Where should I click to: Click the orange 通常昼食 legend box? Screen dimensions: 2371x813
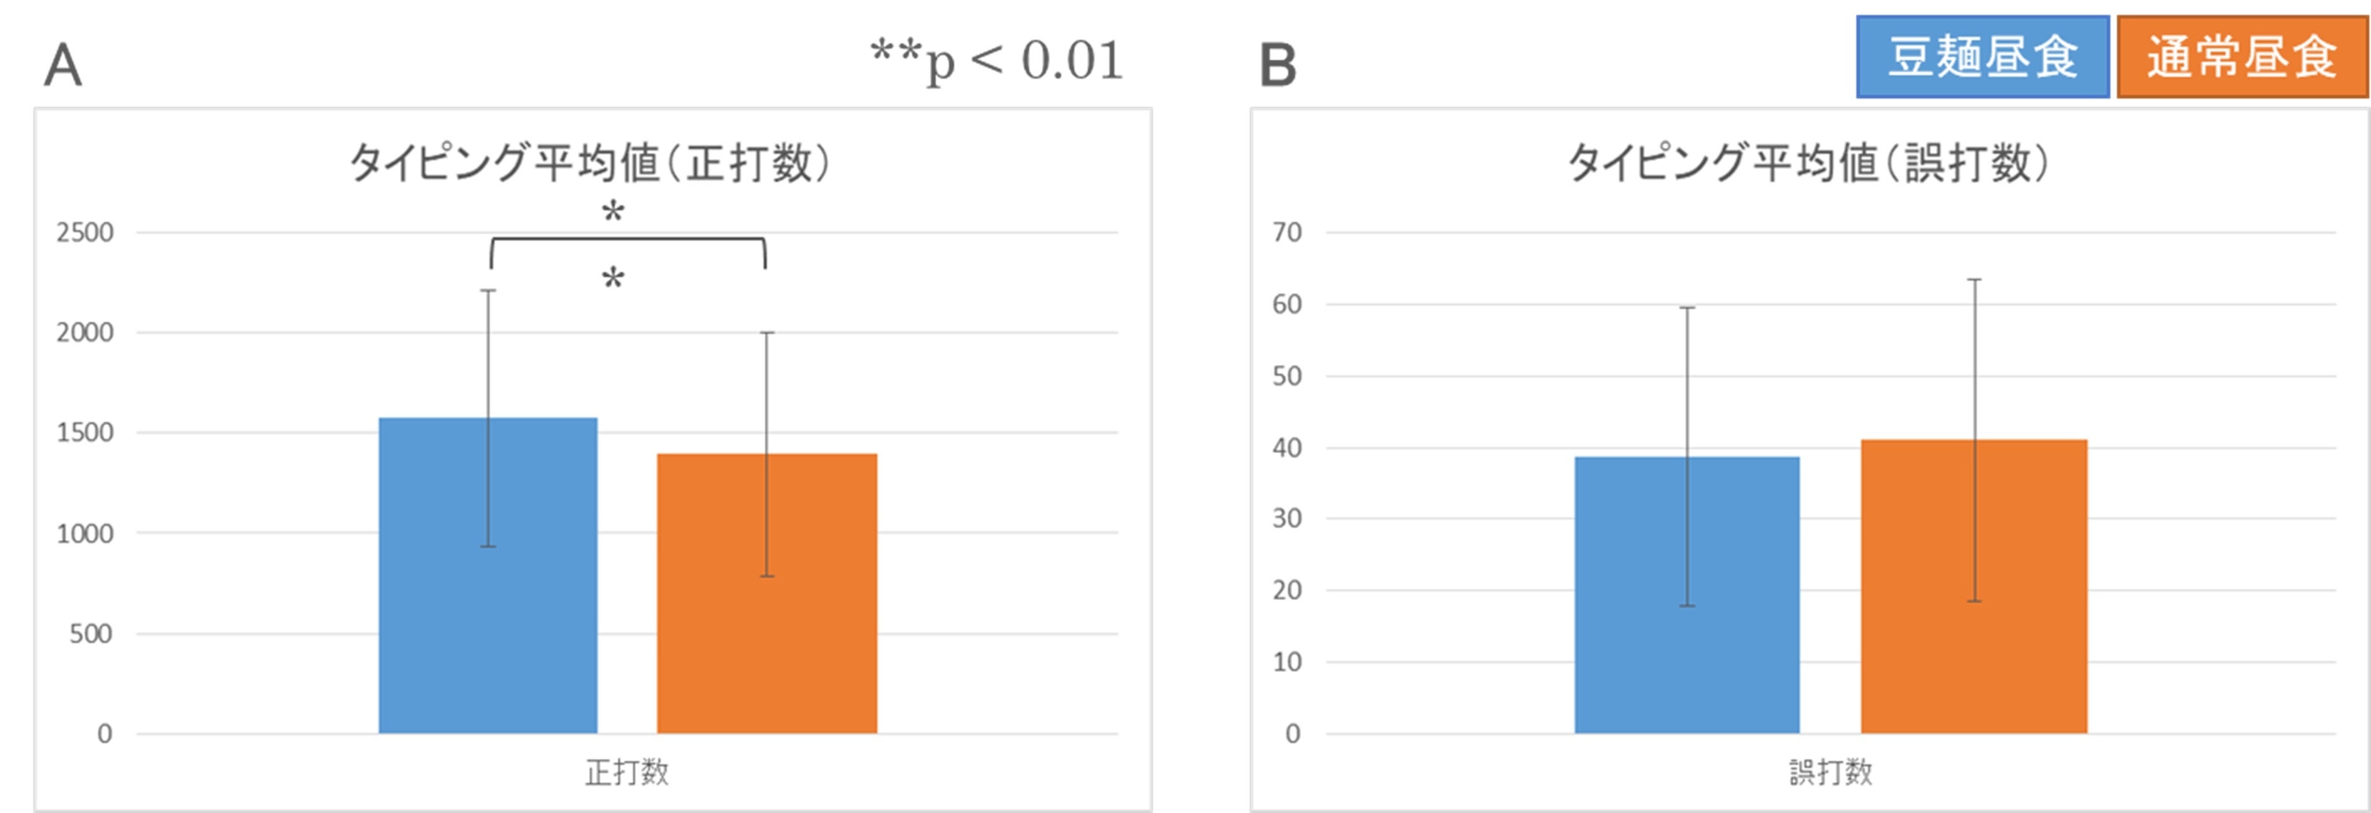pos(2241,57)
